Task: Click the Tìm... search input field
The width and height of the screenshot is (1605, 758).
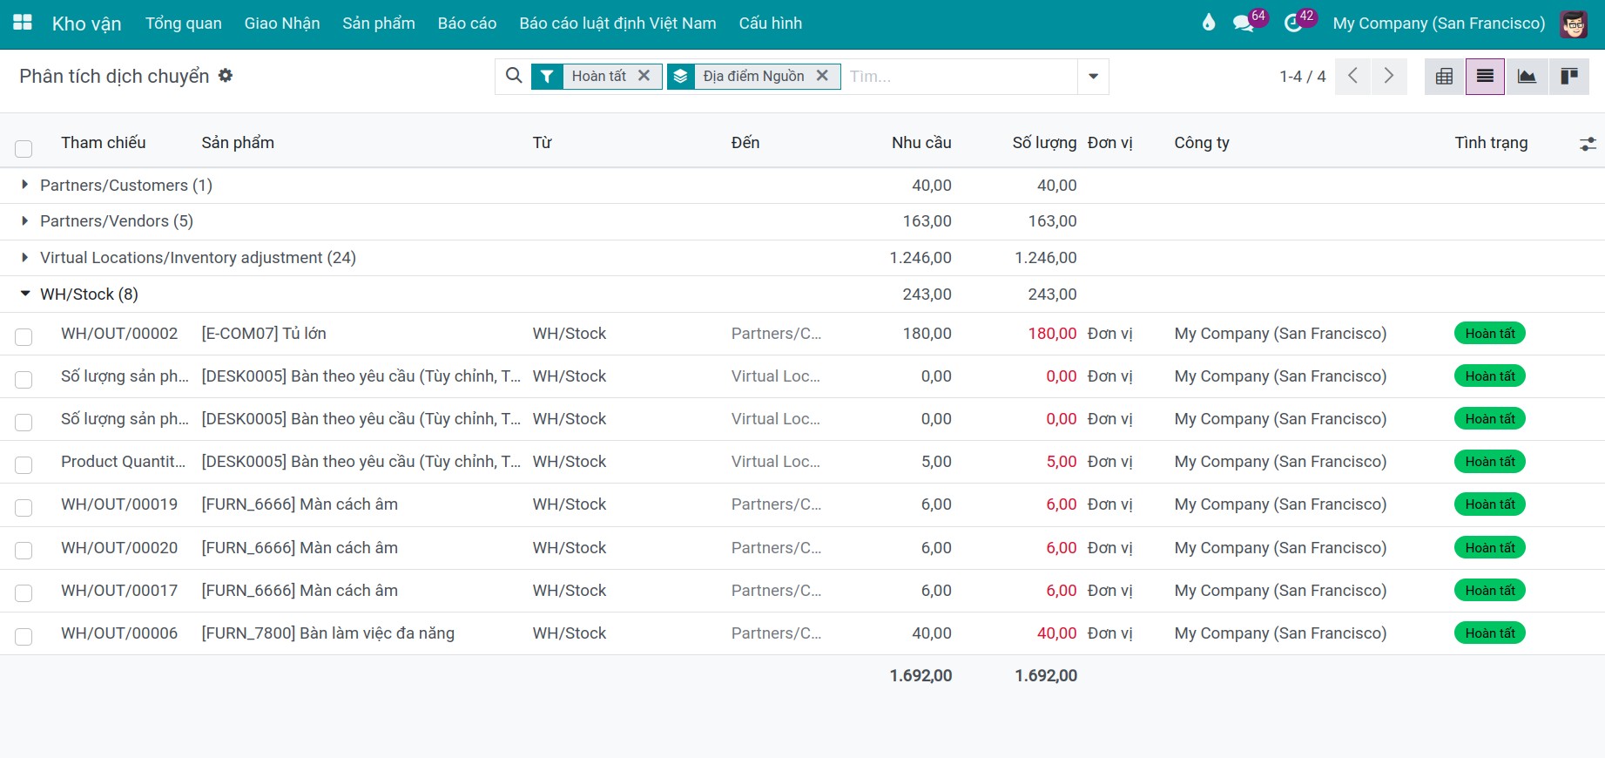Action: coord(960,77)
